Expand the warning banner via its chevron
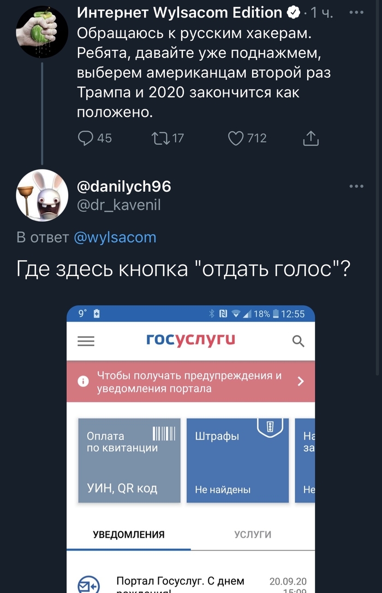 click(x=300, y=381)
